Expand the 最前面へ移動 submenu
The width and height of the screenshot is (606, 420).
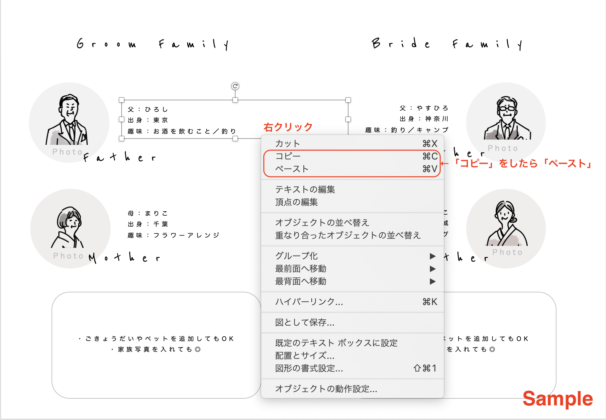432,268
